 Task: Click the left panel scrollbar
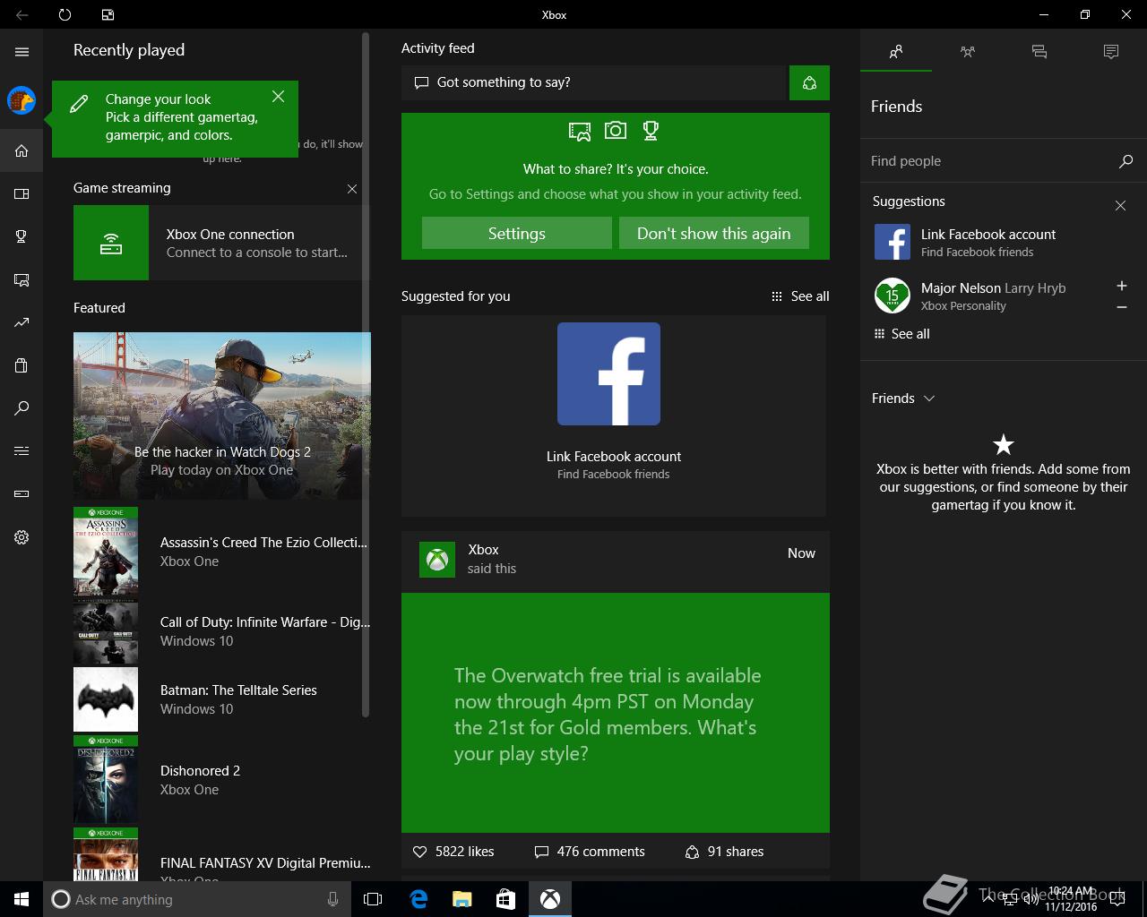[x=366, y=374]
